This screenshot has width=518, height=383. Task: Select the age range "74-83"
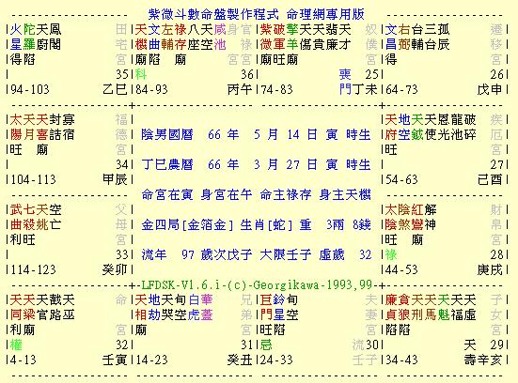[276, 89]
